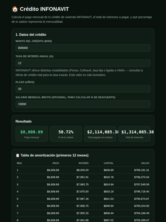Select amortization row for month 1

pos(83,170)
